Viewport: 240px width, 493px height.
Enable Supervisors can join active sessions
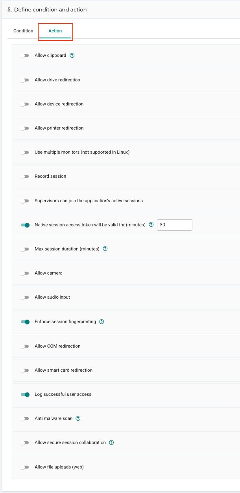click(25, 201)
